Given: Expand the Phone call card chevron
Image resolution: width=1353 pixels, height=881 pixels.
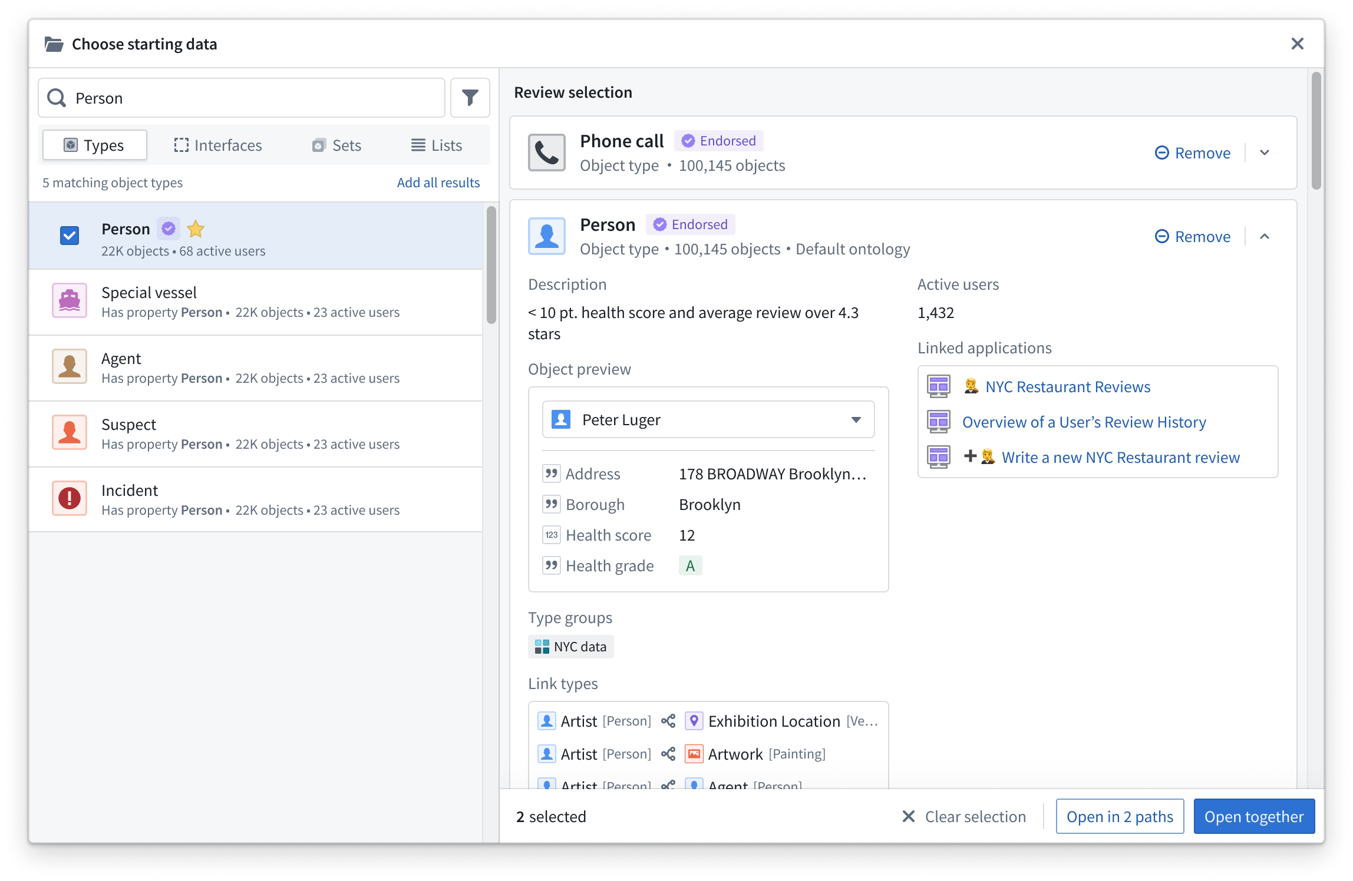Looking at the screenshot, I should [1265, 153].
